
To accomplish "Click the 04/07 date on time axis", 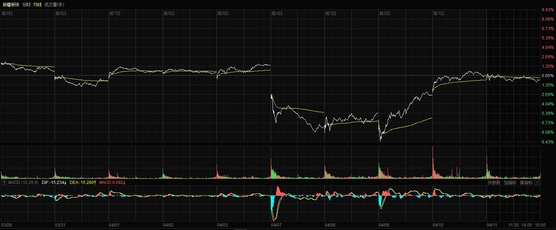I will [x=276, y=225].
